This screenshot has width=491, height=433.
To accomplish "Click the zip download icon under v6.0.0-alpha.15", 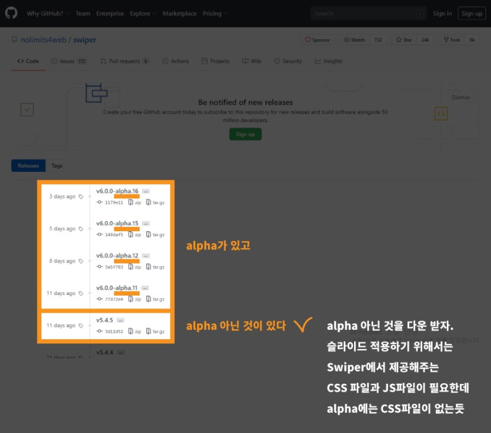I will point(131,234).
